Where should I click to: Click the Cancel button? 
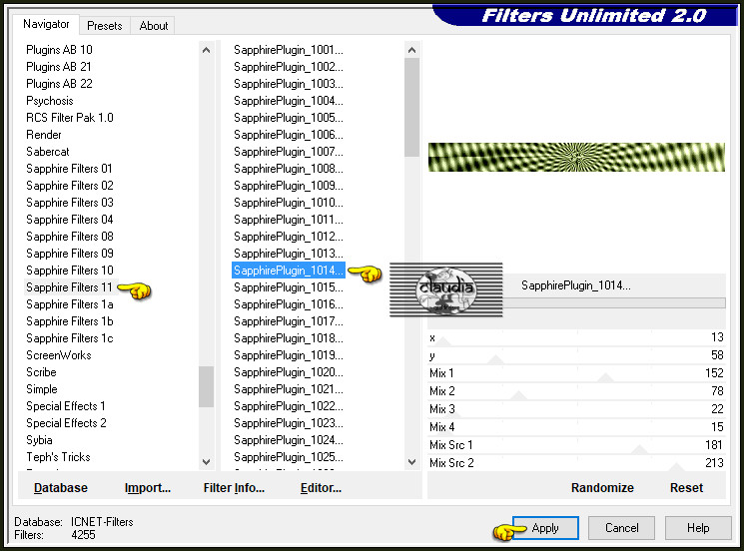[x=621, y=528]
